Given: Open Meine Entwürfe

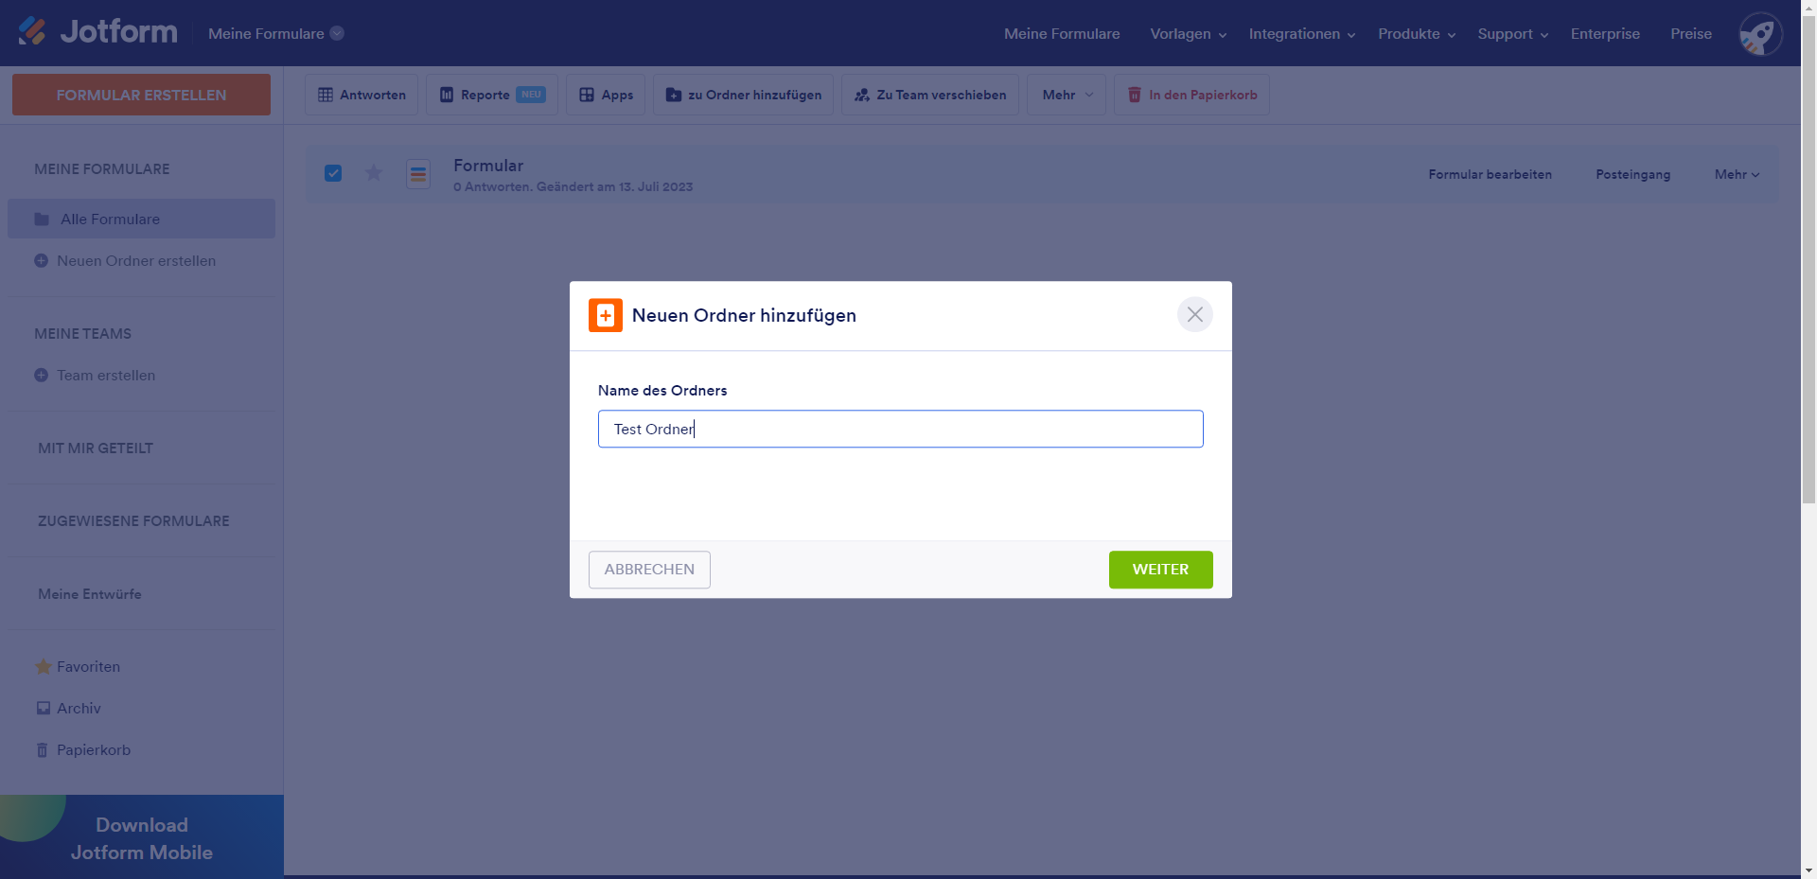Looking at the screenshot, I should [x=90, y=594].
